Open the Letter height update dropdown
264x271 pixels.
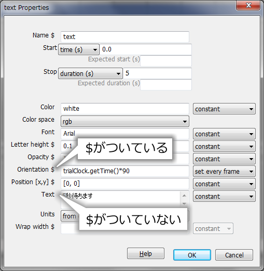click(224, 146)
